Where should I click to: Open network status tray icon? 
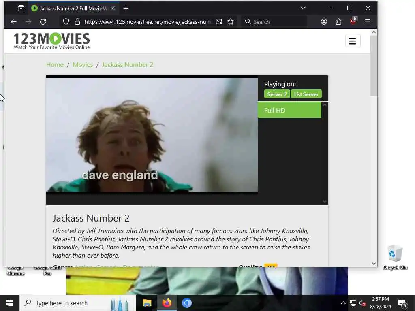[353, 303]
